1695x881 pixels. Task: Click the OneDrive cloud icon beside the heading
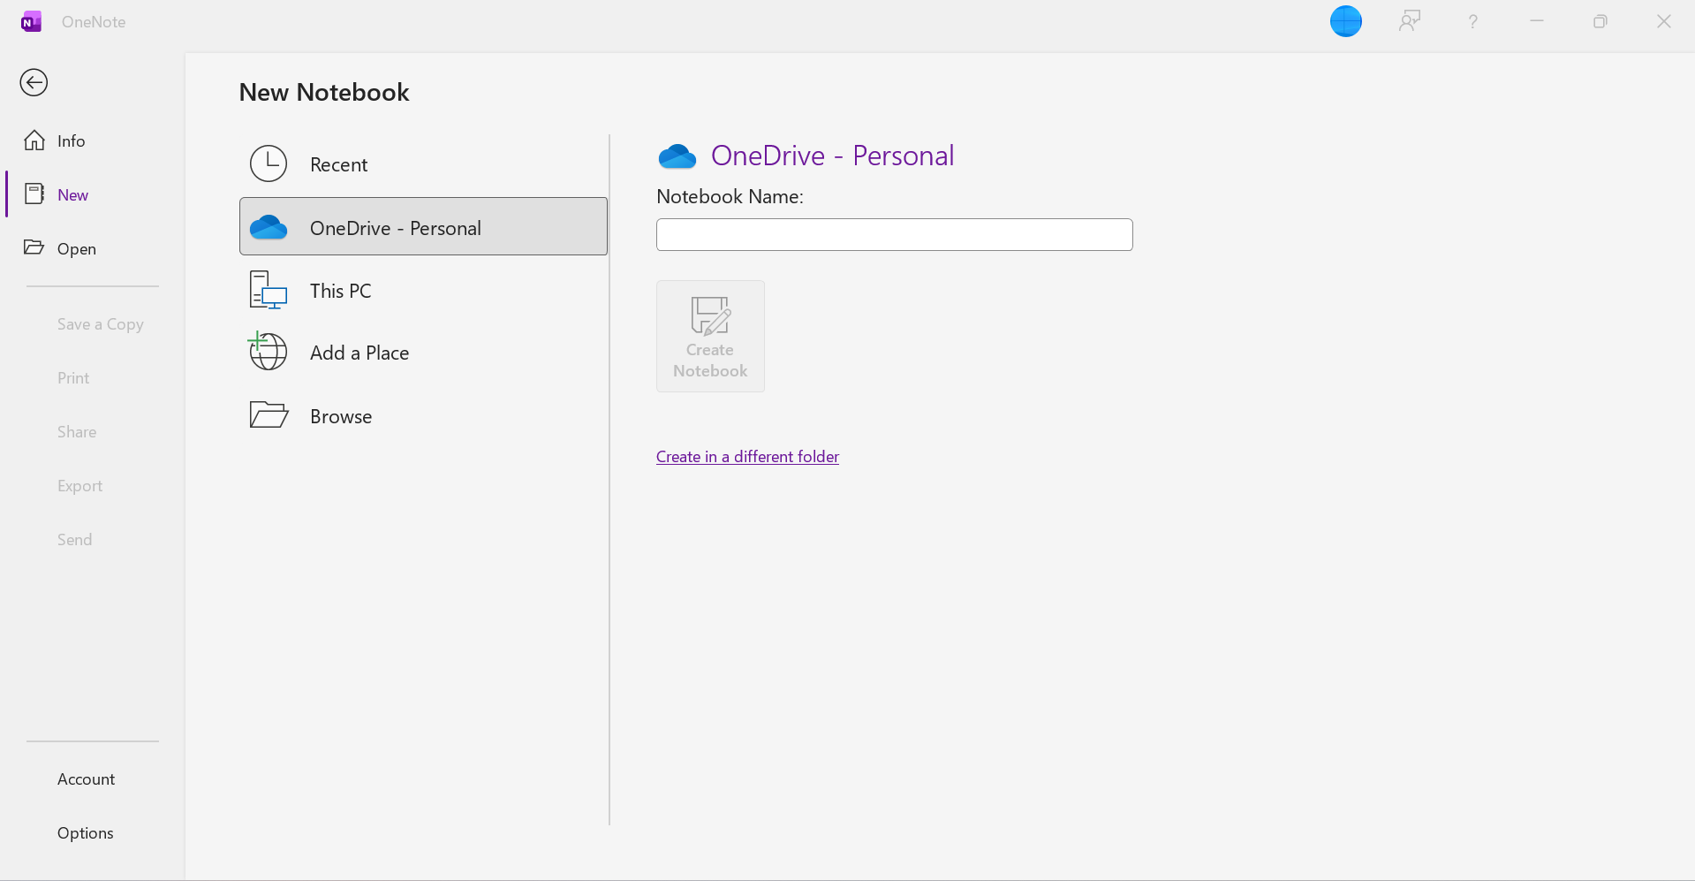click(x=677, y=156)
